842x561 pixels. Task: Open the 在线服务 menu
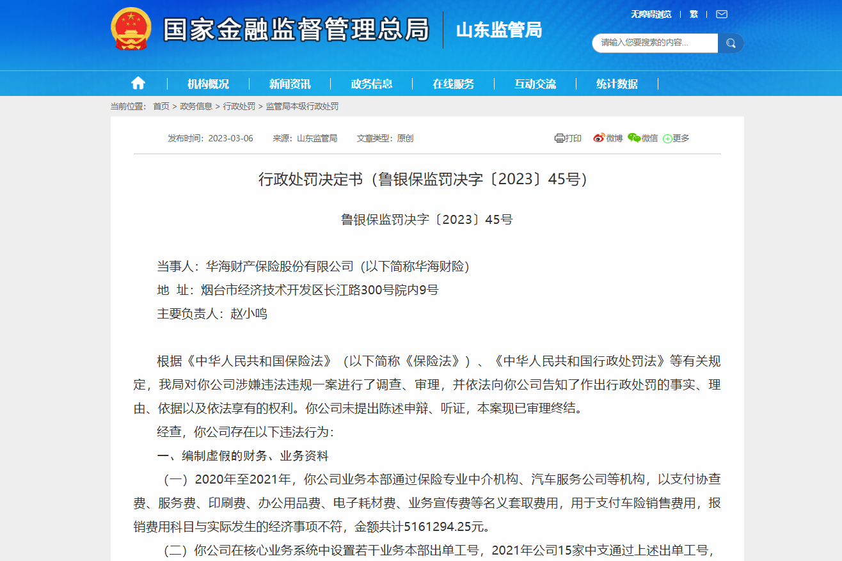(x=454, y=84)
